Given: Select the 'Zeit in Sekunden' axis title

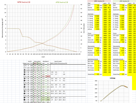Looking at the screenshot, I should (x=84, y=28).
